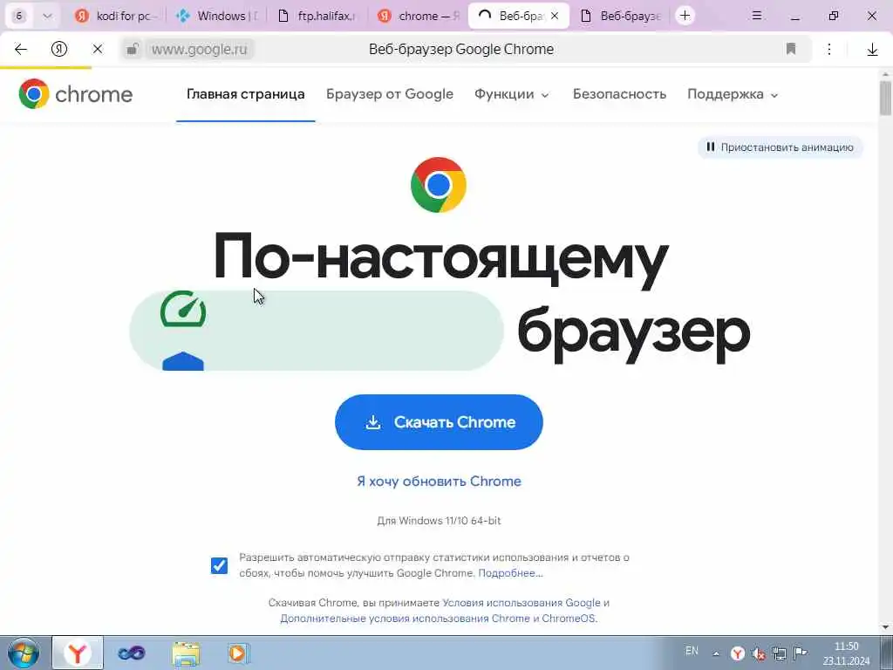The width and height of the screenshot is (893, 670).
Task: Bookmark this page with the bookmark icon
Action: point(790,50)
